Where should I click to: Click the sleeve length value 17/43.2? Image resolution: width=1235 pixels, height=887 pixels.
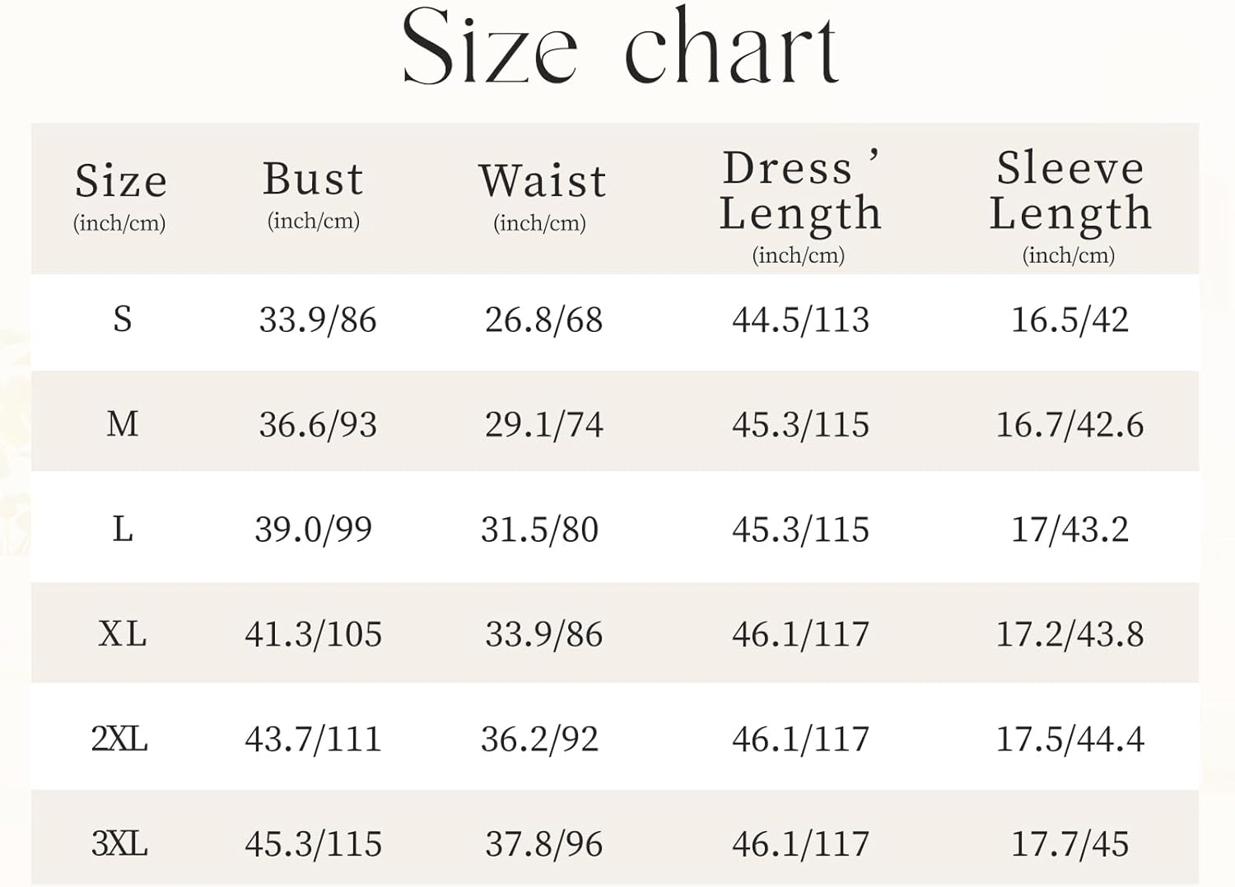[1070, 529]
